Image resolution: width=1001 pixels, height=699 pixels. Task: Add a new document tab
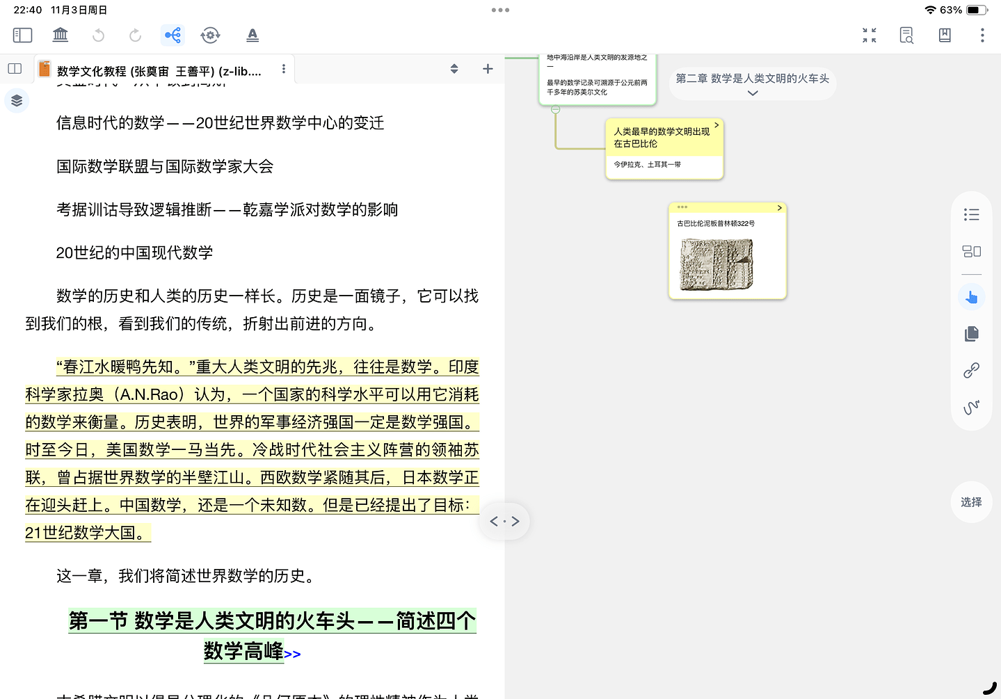click(488, 69)
